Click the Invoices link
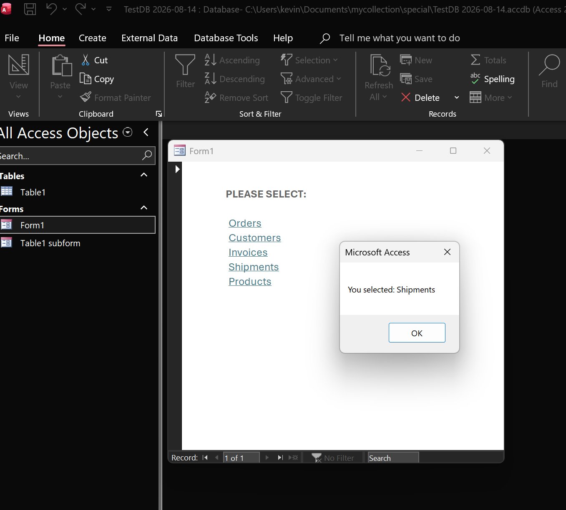Image resolution: width=566 pixels, height=510 pixels. (x=248, y=252)
